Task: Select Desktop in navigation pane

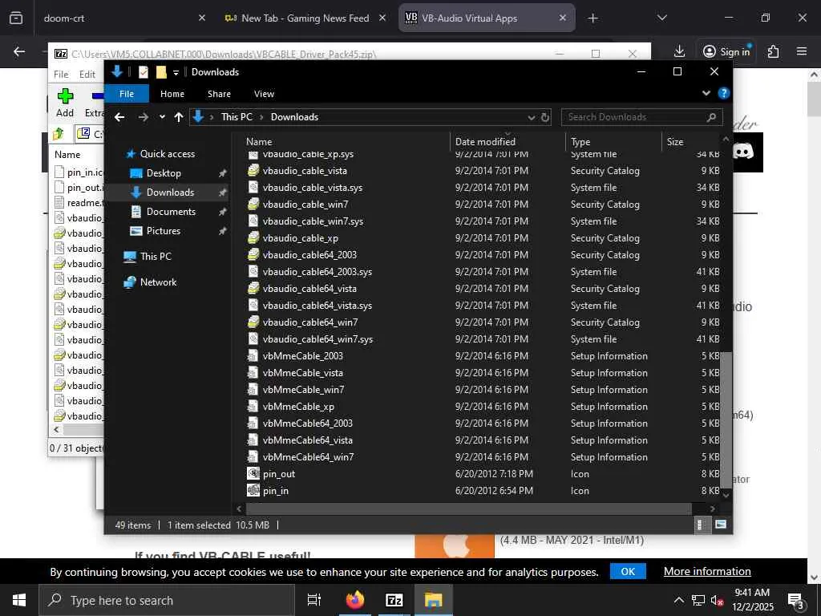Action: click(x=164, y=173)
